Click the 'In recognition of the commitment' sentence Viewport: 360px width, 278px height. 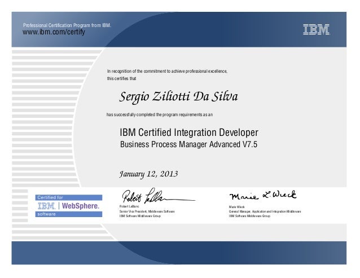(167, 72)
